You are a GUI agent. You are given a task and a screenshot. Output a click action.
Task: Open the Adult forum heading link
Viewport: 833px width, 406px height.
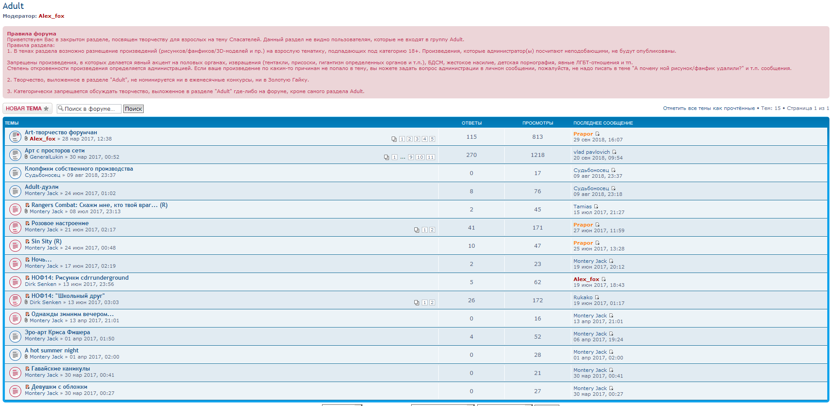(13, 6)
